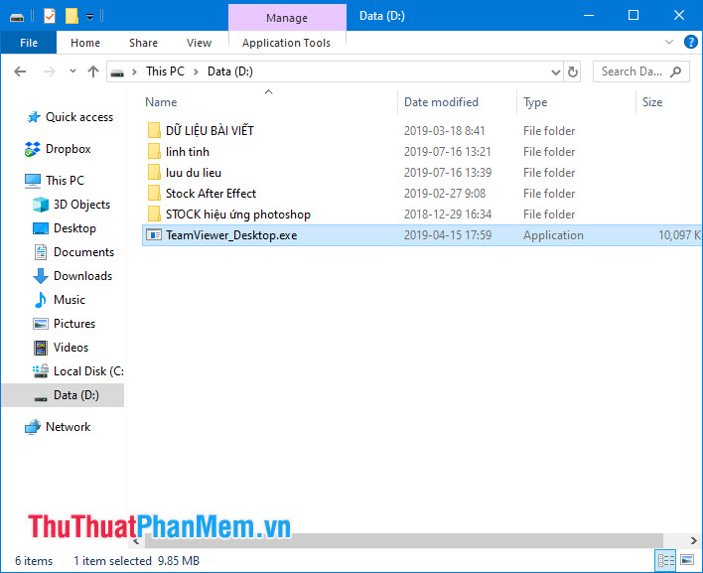Go back with the Back arrow

pos(20,72)
